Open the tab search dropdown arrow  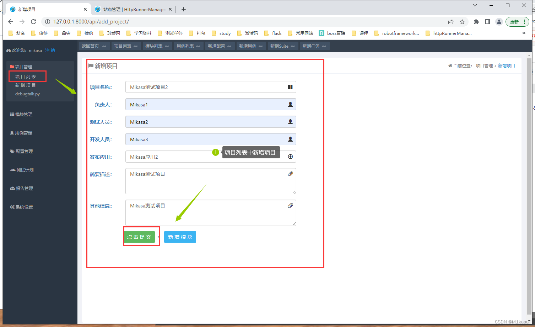475,5
